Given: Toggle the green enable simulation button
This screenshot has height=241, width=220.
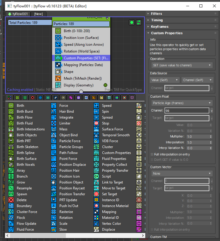Looking at the screenshot, I should 132,22.
